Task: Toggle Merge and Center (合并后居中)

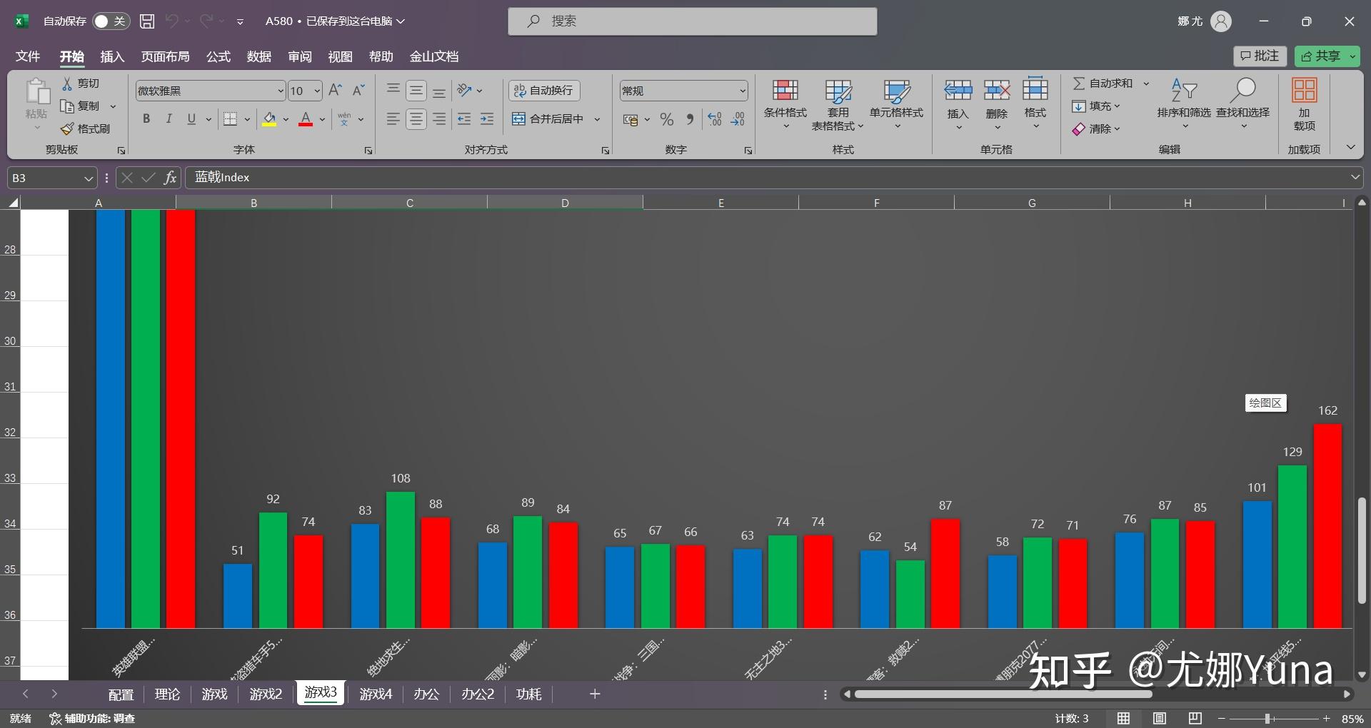Action: pyautogui.click(x=548, y=119)
